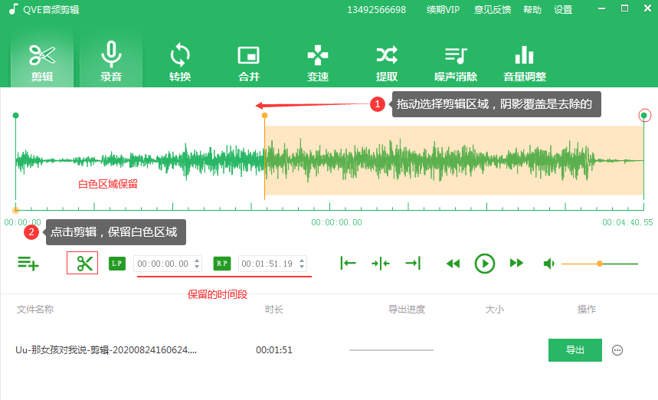Click the RP right point marker button
This screenshot has height=400, width=658.
point(221,264)
